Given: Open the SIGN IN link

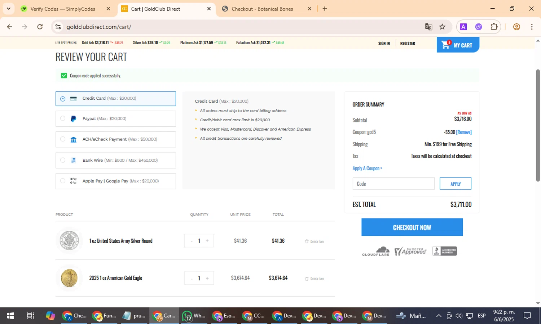Looking at the screenshot, I should pos(384,44).
